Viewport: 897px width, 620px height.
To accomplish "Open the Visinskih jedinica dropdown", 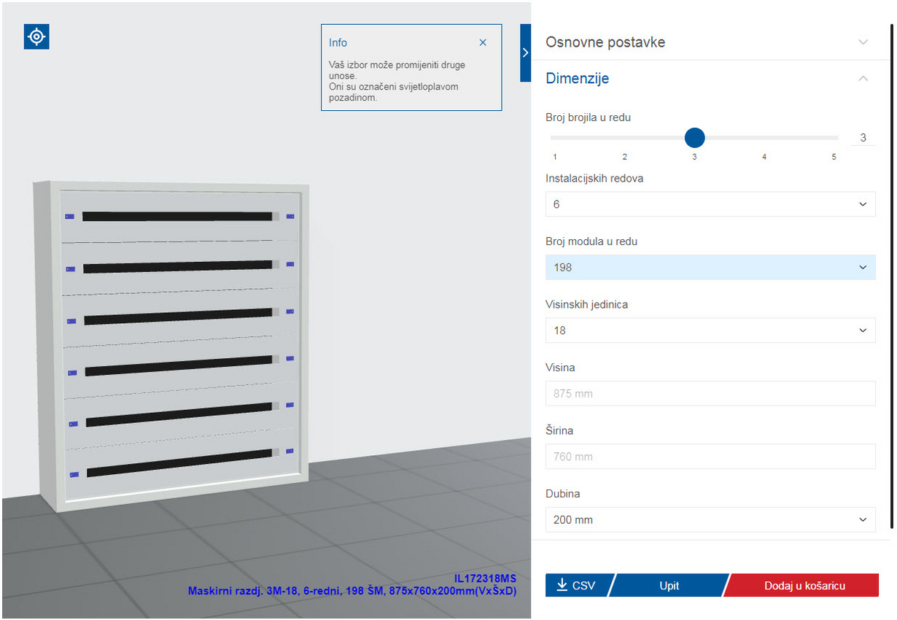I will [x=710, y=330].
